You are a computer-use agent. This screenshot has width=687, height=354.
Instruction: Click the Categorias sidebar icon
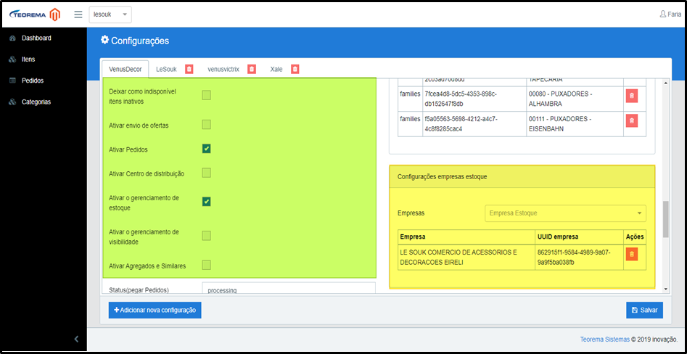(13, 102)
